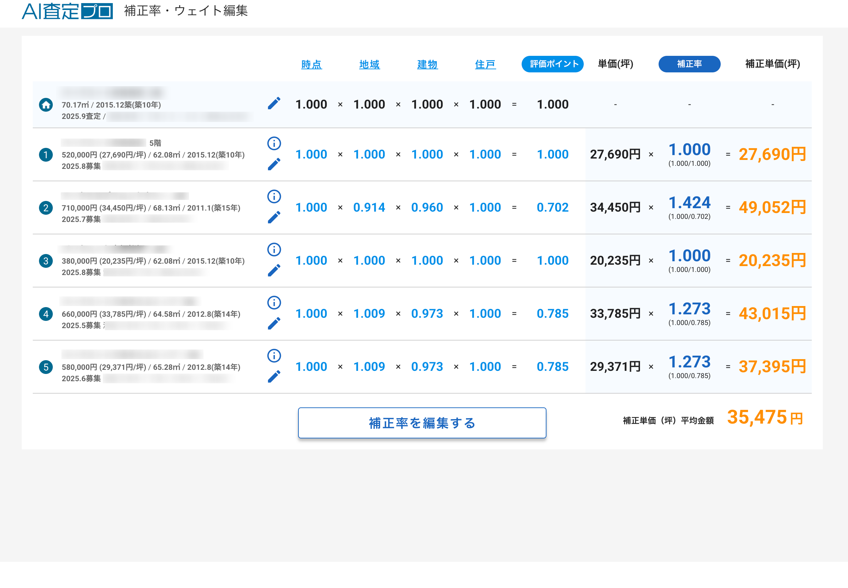This screenshot has height=588, width=848.
Task: Click the pencil icon for the subject property
Action: [x=274, y=103]
